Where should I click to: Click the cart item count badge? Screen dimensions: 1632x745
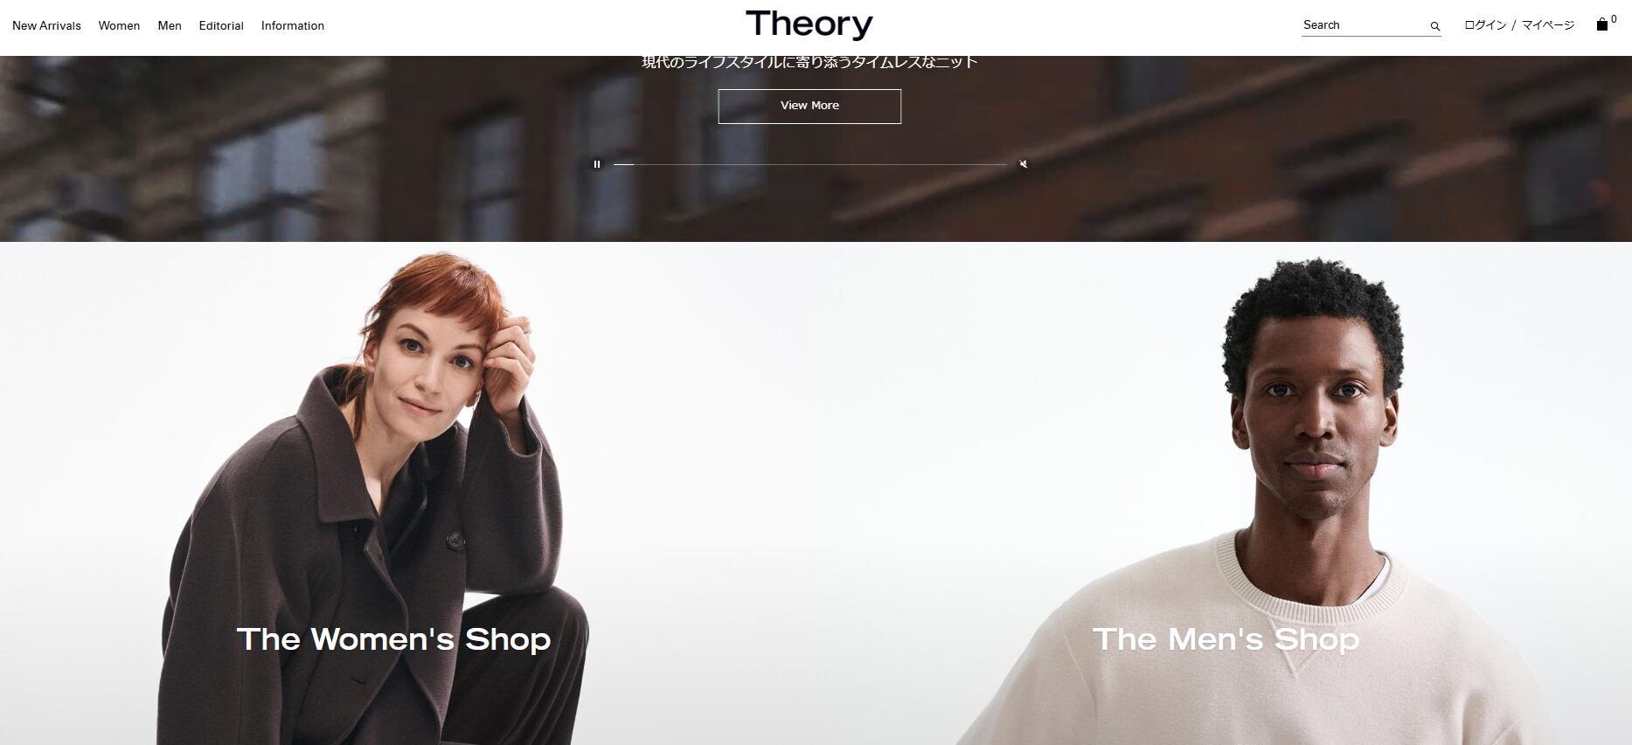point(1614,18)
